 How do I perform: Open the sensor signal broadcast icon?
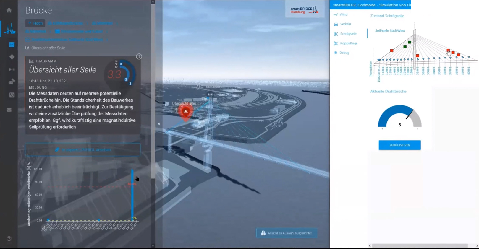click(12, 69)
